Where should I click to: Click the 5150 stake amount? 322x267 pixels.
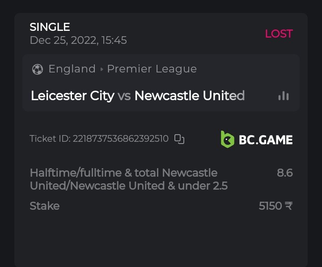point(270,206)
